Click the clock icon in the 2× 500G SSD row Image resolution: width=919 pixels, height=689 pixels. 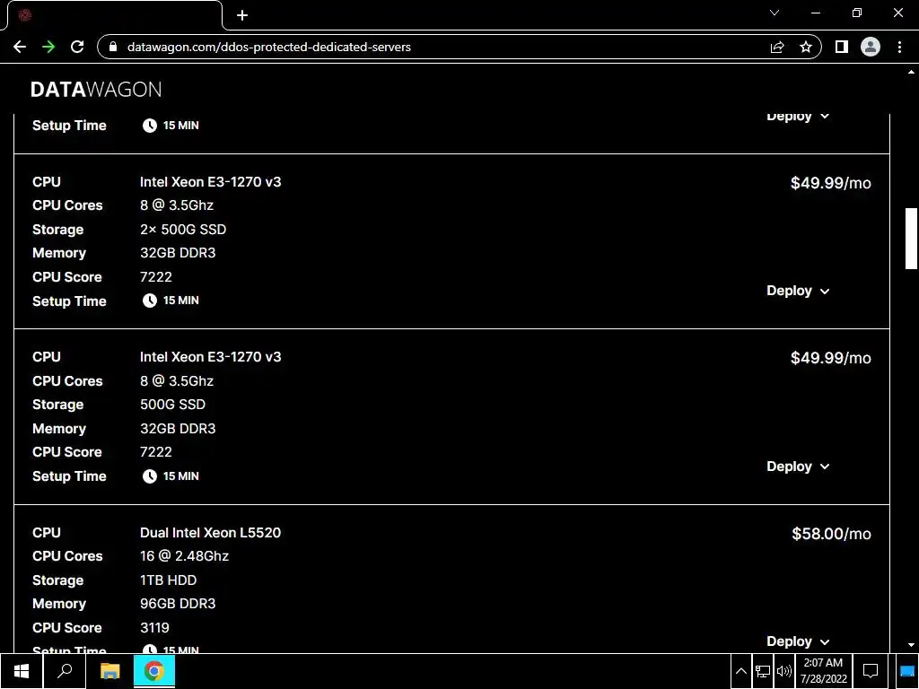coord(150,301)
